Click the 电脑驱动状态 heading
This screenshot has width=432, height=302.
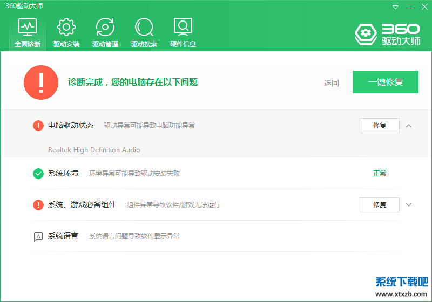pos(71,126)
